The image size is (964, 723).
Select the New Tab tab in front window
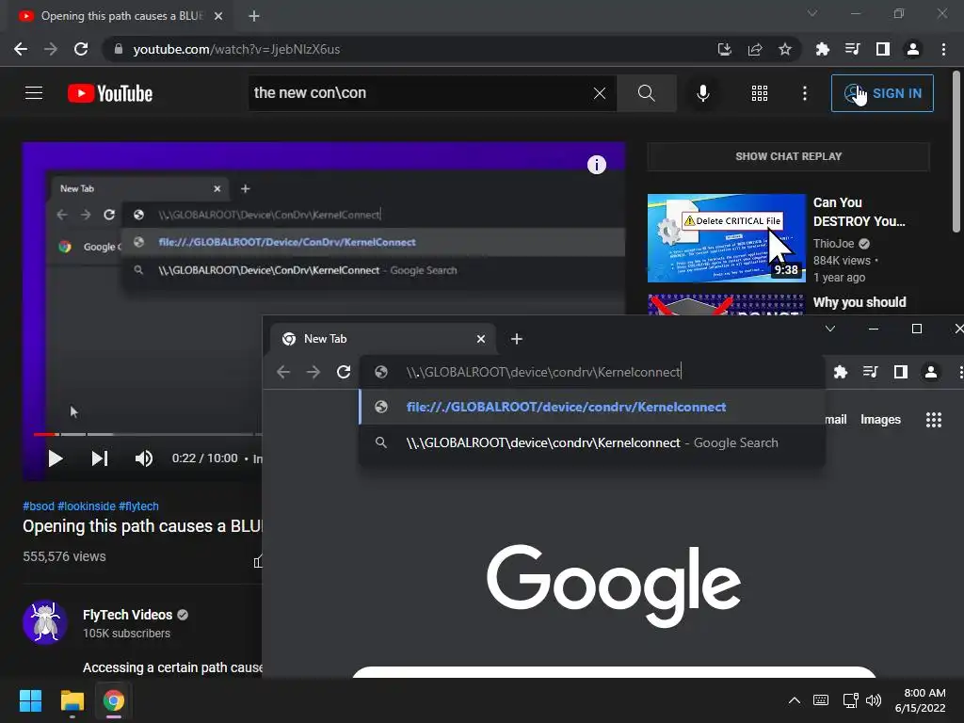[381, 339]
